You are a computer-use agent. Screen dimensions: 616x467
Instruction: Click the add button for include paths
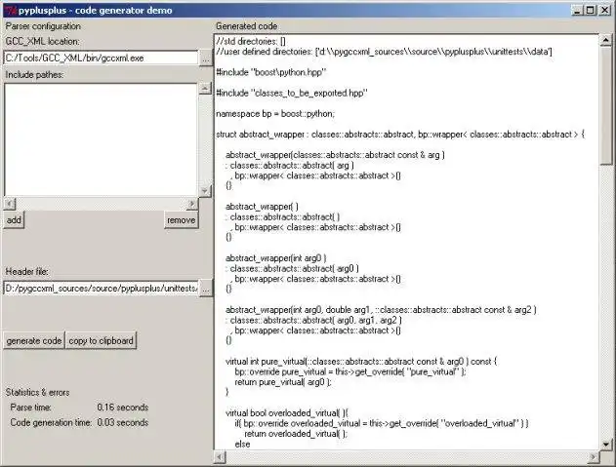[x=14, y=220]
